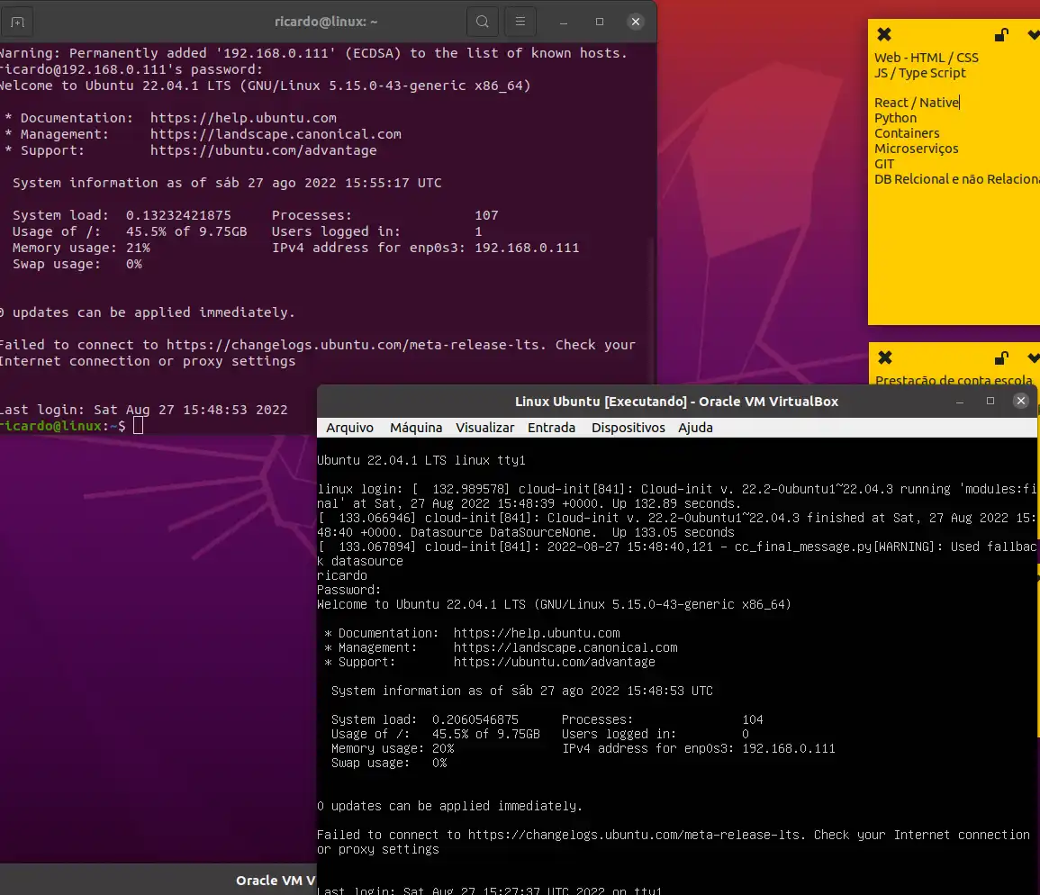Screen dimensions: 1040x895
Task: Open the terminal search
Action: (483, 21)
